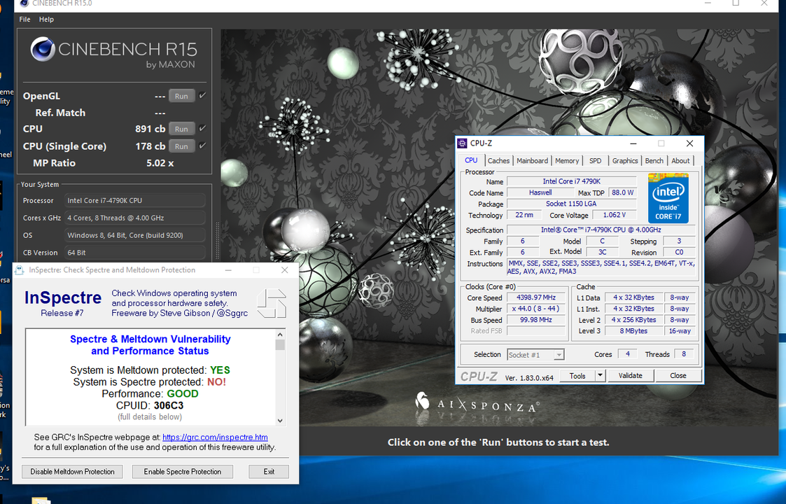Click the Multiplier value x 44.0
The width and height of the screenshot is (786, 504).
(x=536, y=309)
